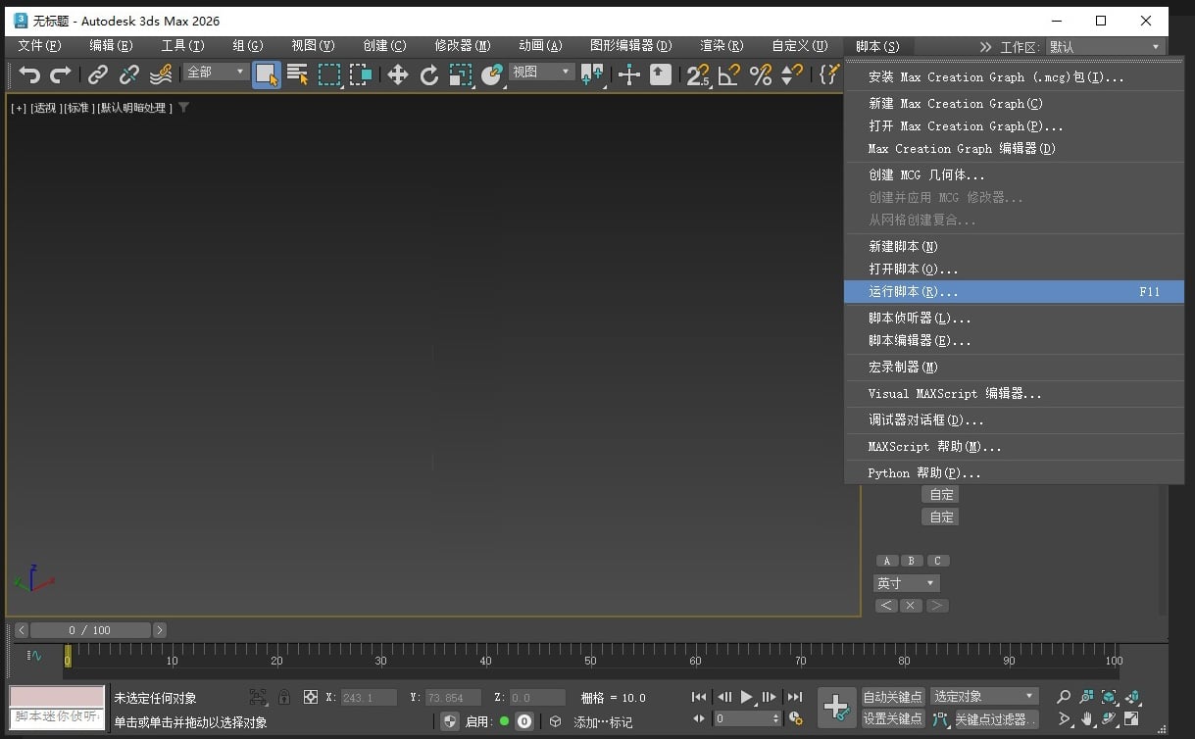
Task: Open the viewport [+] general menu
Action: (19, 108)
